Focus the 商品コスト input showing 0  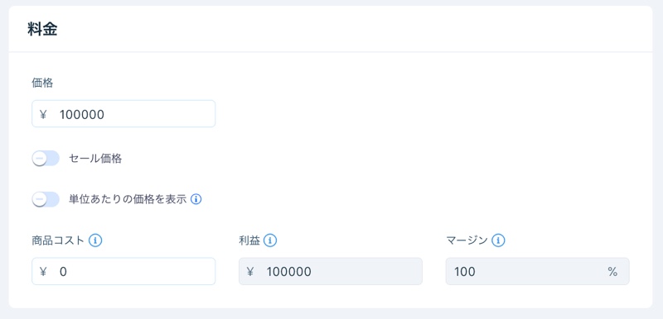coord(123,271)
